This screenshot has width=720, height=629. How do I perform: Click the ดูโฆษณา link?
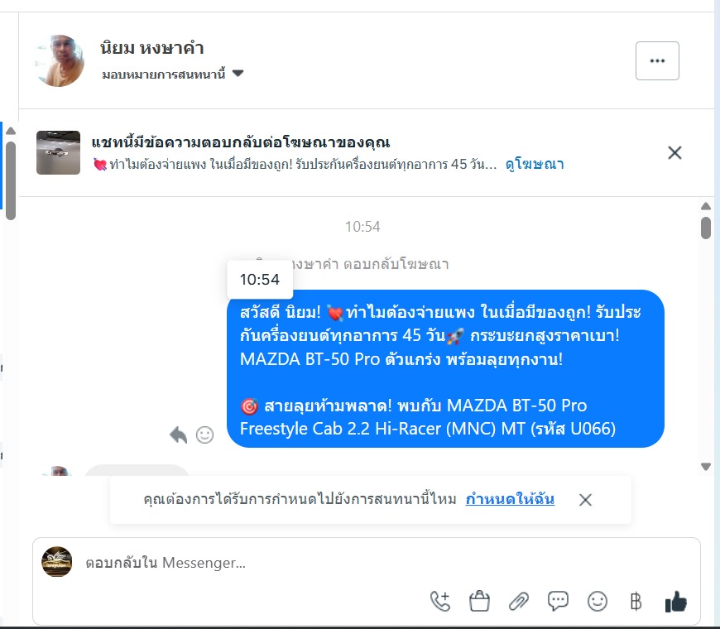click(535, 164)
